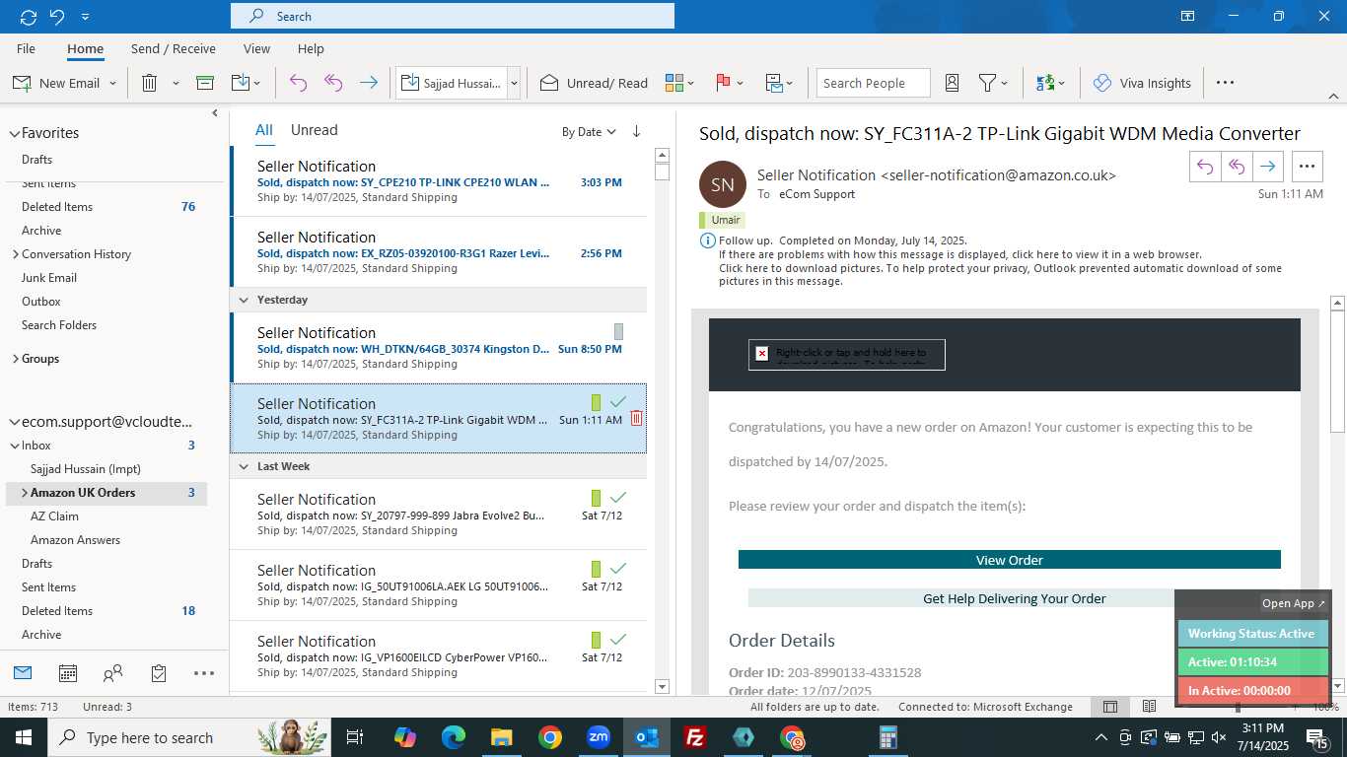Select the All messages filter tab

(x=263, y=130)
